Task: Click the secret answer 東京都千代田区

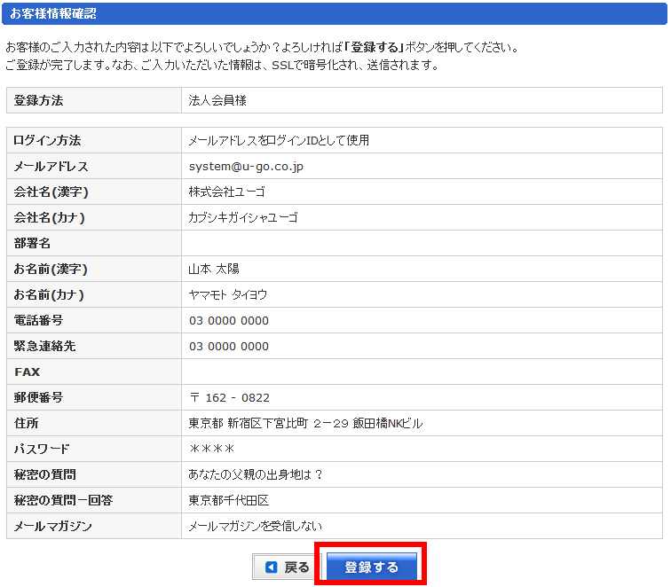Action: [x=228, y=500]
